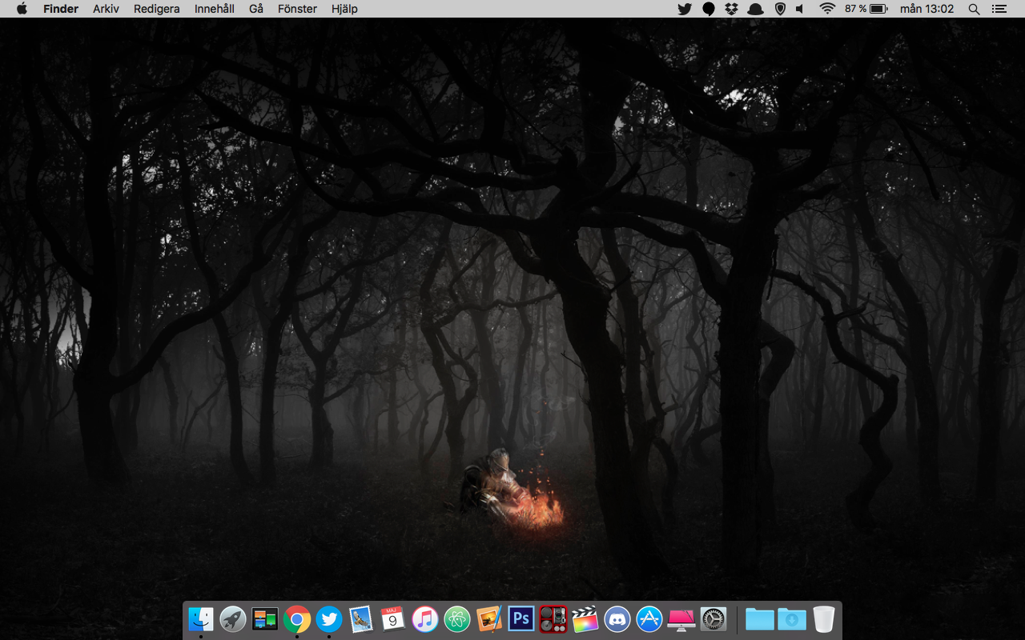Open the Innehåll menu

215,9
